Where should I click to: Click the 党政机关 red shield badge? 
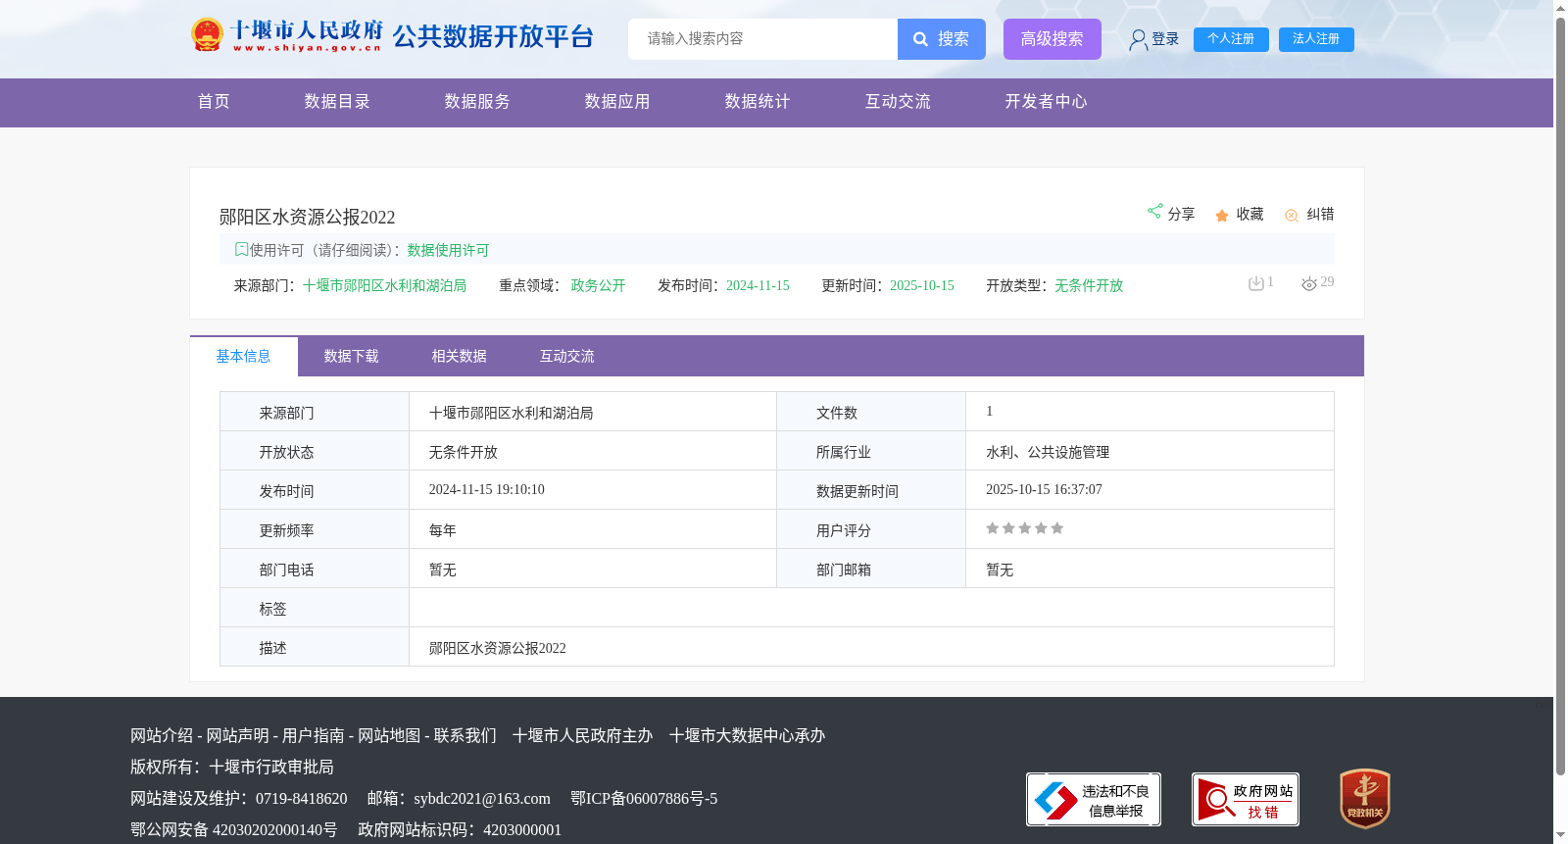[1365, 799]
